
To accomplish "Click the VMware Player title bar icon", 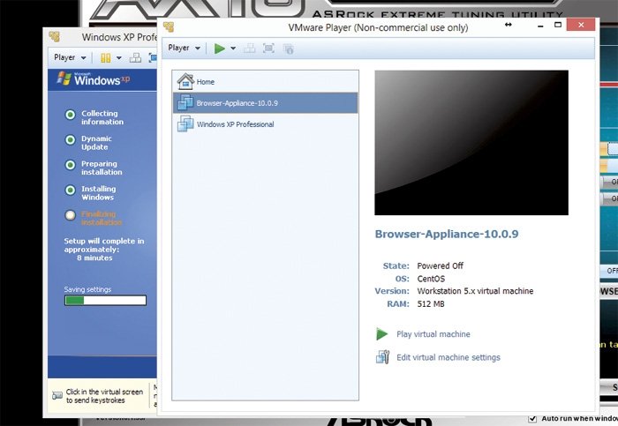I will pyautogui.click(x=169, y=26).
